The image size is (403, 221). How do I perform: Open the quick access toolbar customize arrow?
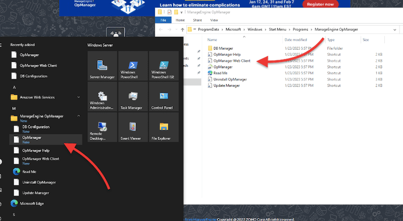point(181,13)
